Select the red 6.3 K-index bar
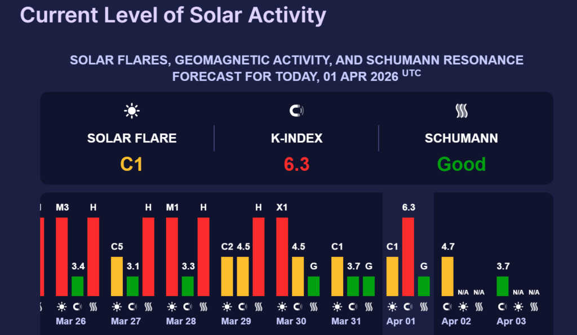Image resolution: width=577 pixels, height=335 pixels. coord(408,256)
